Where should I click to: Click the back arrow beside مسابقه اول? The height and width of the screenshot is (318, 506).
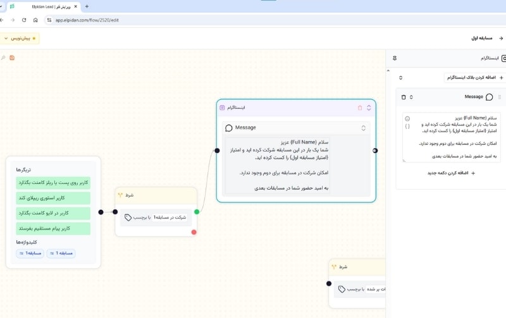point(500,38)
